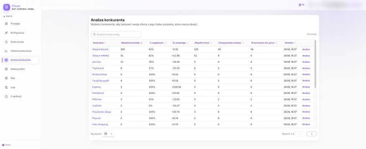Image resolution: width=366 pixels, height=149 pixels.
Task: Open the Logi page
Action: pyautogui.click(x=21, y=87)
